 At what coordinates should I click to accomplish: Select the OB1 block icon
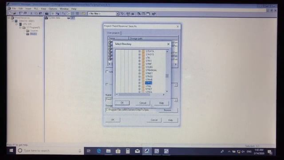[68, 18]
